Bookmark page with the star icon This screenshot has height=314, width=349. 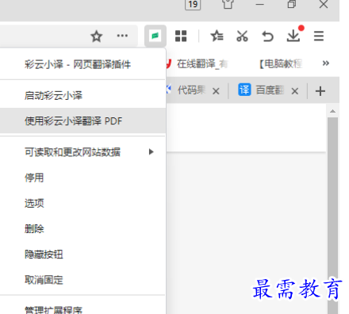(x=97, y=36)
